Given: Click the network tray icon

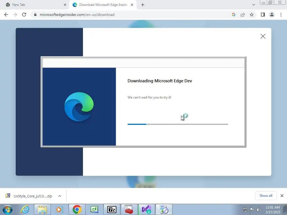Looking at the screenshot, I should tap(245, 209).
